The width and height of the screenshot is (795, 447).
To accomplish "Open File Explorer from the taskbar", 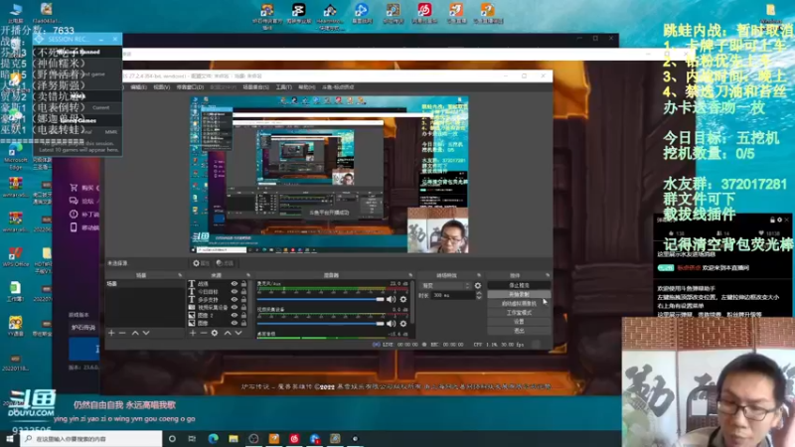I will pyautogui.click(x=234, y=438).
